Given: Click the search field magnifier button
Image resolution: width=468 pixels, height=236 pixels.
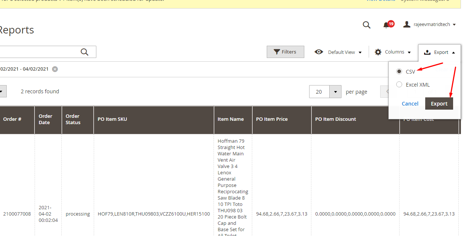Looking at the screenshot, I should (84, 52).
